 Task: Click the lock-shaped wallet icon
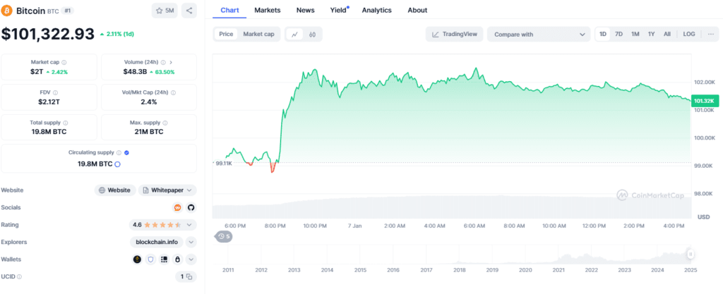[x=177, y=259]
